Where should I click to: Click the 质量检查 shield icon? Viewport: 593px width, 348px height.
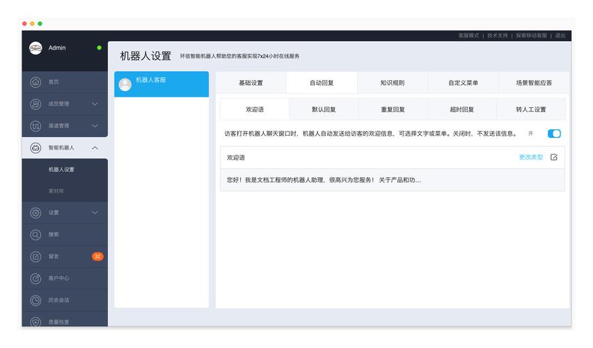(35, 322)
